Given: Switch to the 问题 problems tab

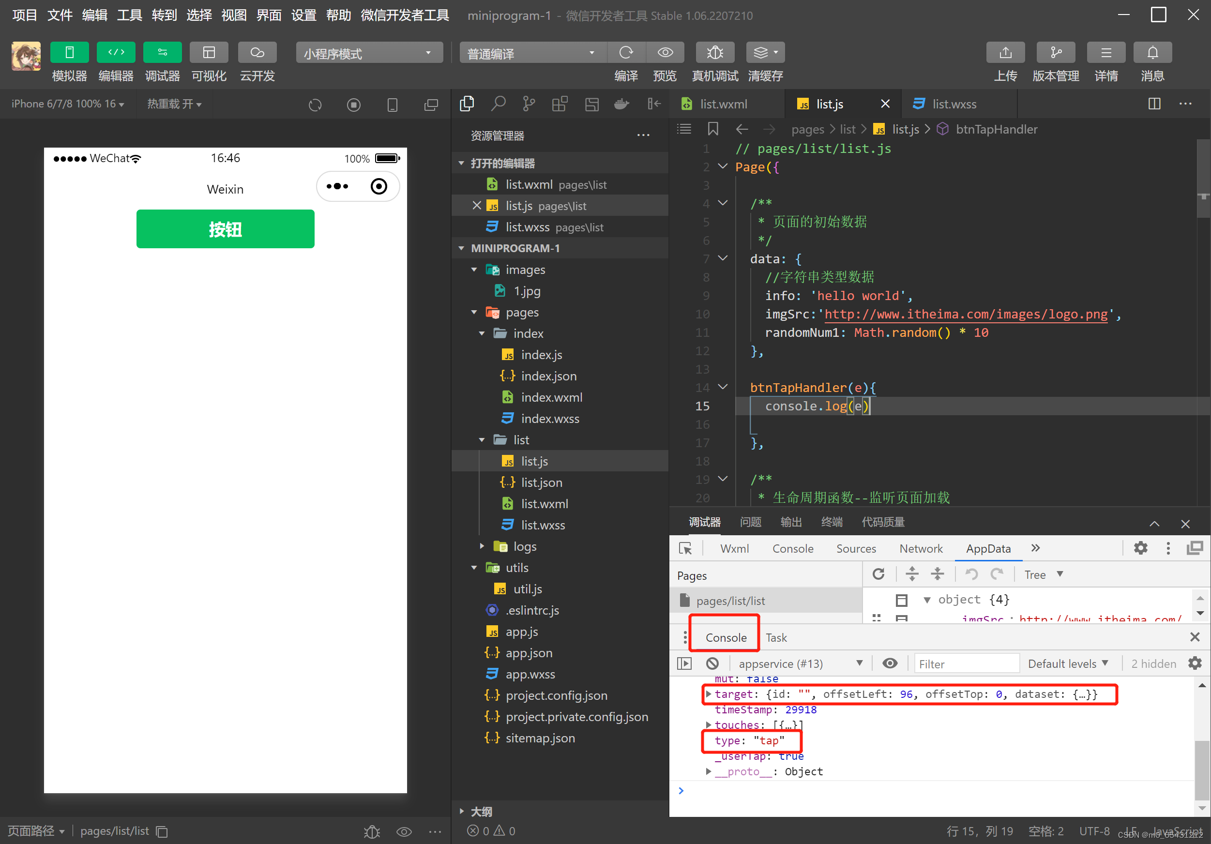Looking at the screenshot, I should pyautogui.click(x=750, y=522).
